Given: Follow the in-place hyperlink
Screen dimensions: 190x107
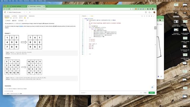Looking at the screenshot, I should pos(21,26).
